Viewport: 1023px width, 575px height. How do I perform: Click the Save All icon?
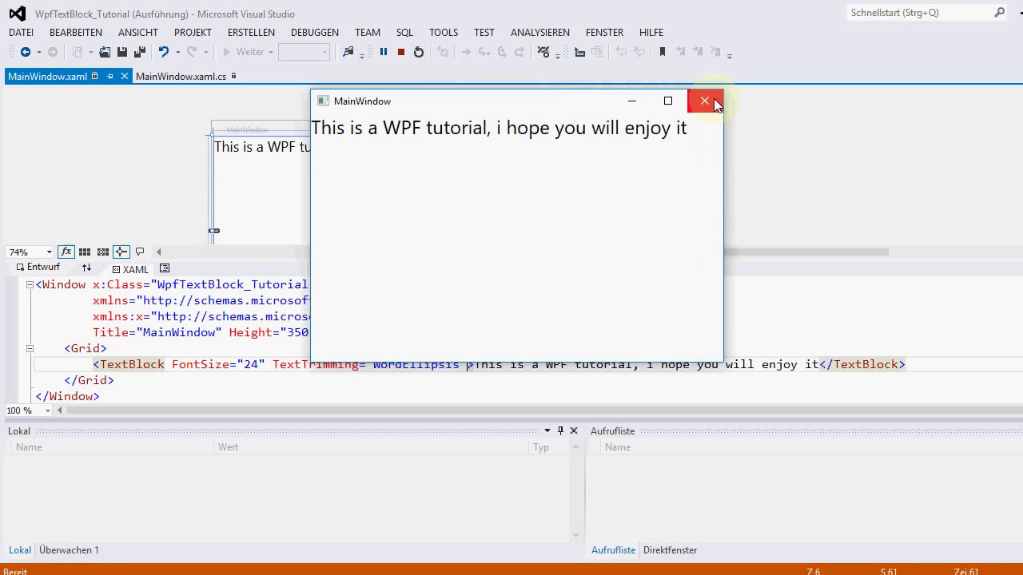tap(140, 52)
